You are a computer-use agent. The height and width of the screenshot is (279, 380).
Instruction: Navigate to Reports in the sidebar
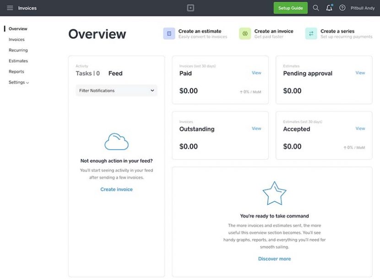[16, 71]
